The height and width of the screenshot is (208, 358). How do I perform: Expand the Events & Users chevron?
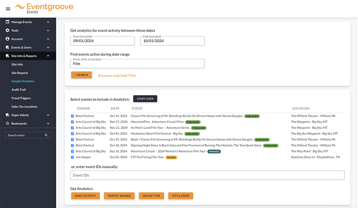(x=48, y=48)
